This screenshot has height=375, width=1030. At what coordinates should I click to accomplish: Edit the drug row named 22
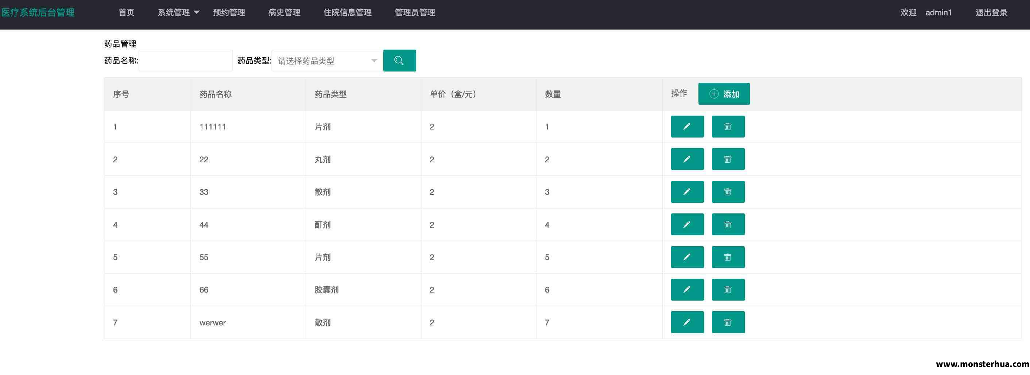pos(687,159)
